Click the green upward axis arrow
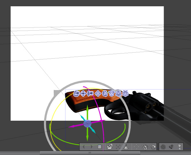The image size is (191, 155). (87, 109)
